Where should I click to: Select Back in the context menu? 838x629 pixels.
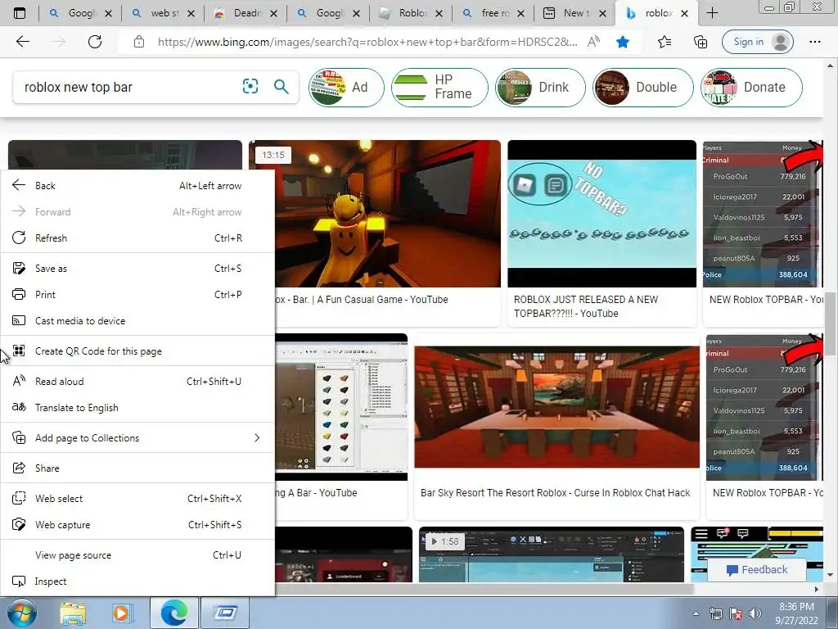(137, 186)
